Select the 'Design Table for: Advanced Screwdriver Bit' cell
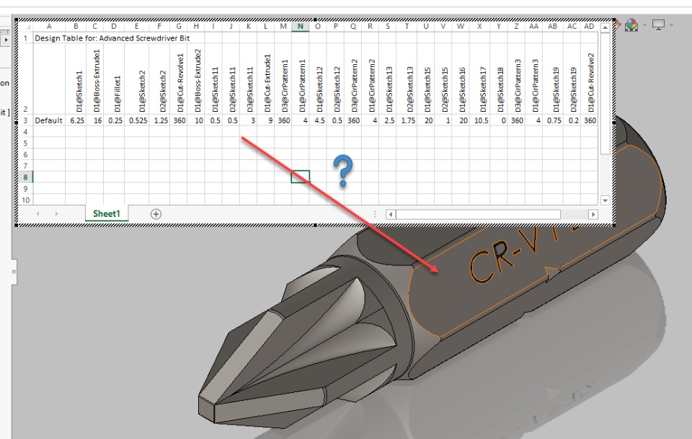Viewport: 692px width, 439px height. pos(112,38)
